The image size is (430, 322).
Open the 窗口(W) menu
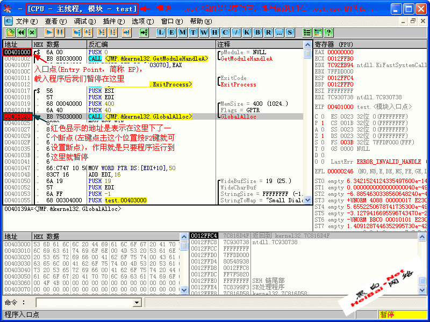pos(172,21)
